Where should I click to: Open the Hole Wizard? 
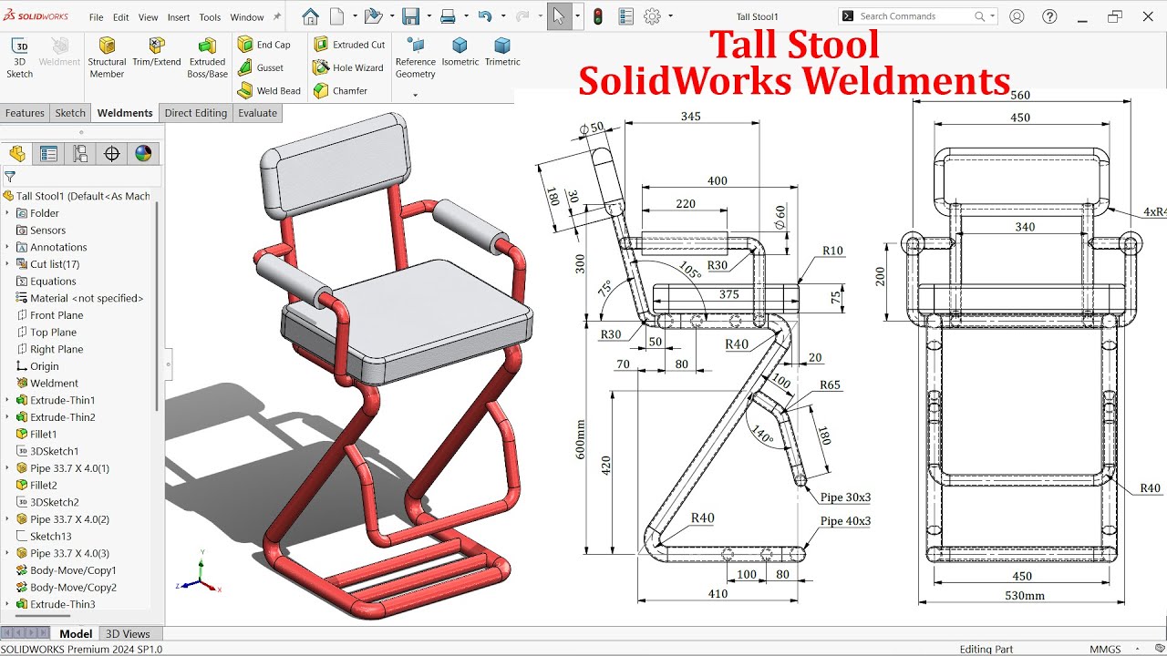pyautogui.click(x=348, y=67)
